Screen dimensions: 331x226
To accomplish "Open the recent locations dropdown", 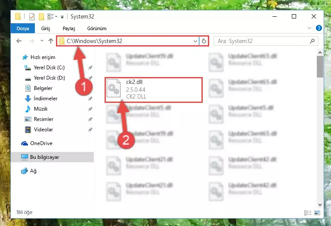I will (x=42, y=41).
